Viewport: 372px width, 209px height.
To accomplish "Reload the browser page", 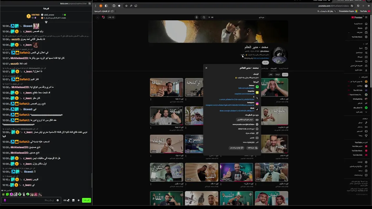I will [x=358, y=6].
